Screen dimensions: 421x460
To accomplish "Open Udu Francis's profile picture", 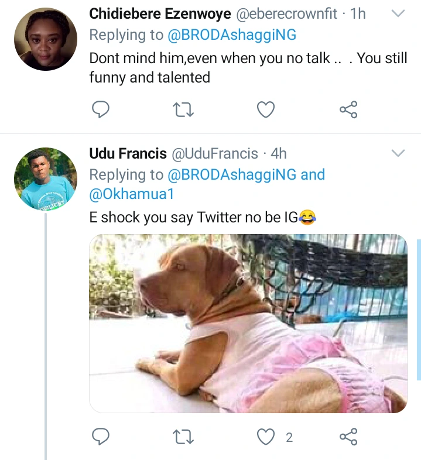I will coord(45,178).
